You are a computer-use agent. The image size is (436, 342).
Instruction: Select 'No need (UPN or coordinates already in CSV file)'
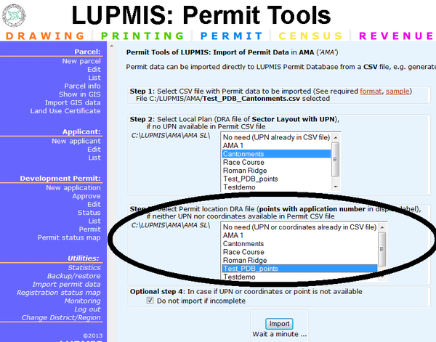click(299, 227)
